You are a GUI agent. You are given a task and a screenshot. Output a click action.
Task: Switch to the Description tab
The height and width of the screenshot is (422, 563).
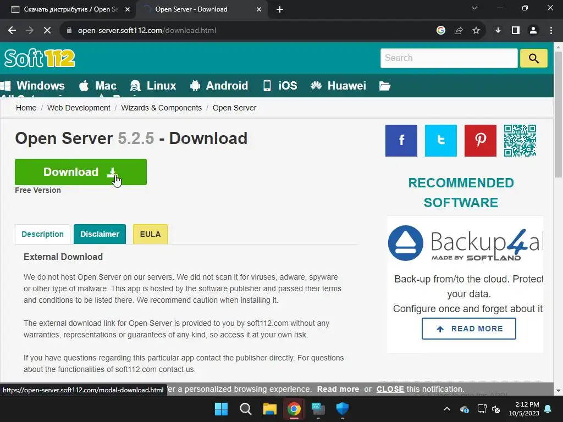42,234
